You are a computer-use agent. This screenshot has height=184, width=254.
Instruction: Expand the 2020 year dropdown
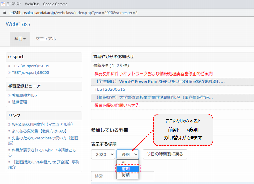(x=103, y=154)
